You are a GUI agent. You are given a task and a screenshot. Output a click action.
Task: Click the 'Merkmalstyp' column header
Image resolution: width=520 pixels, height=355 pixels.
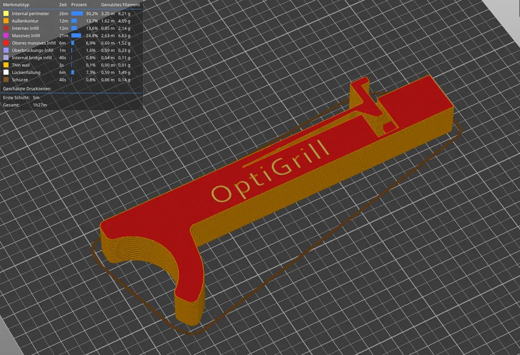tap(16, 5)
